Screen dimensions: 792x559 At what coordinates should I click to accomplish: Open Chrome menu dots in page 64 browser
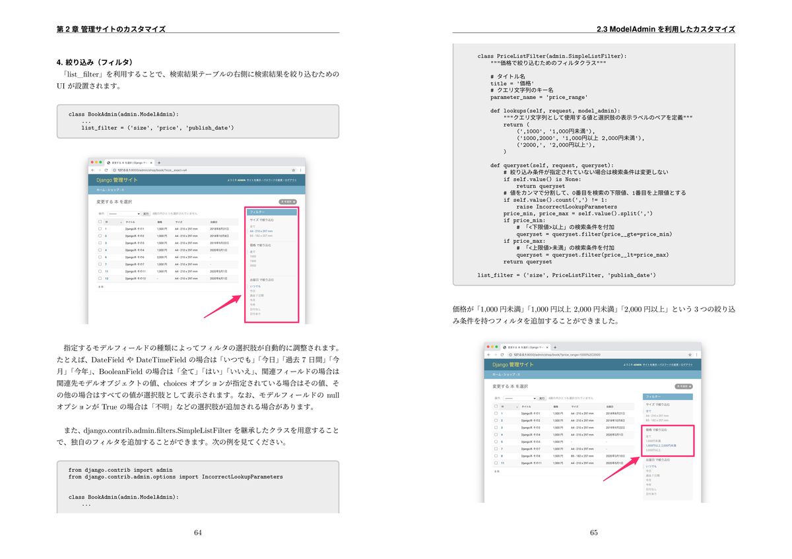point(301,170)
